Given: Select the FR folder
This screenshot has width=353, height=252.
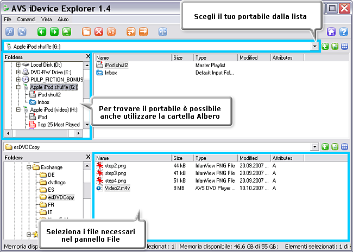Looking at the screenshot, I should coord(51,205).
